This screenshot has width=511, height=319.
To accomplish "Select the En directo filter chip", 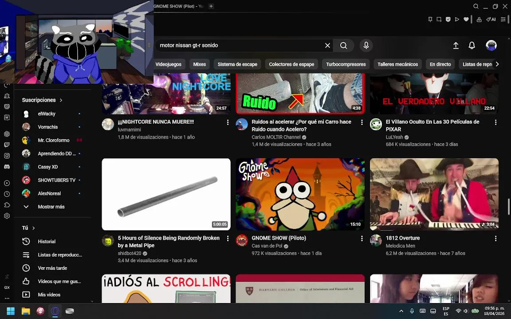I will (x=440, y=64).
